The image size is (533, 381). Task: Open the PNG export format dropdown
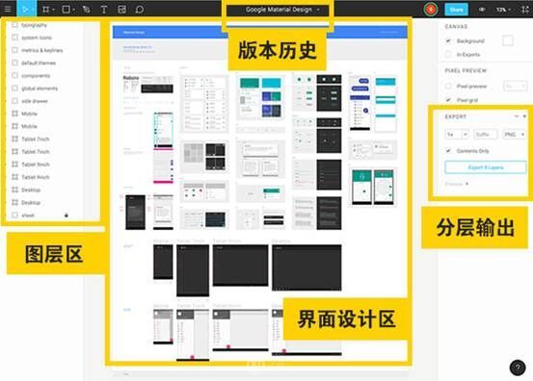click(514, 135)
